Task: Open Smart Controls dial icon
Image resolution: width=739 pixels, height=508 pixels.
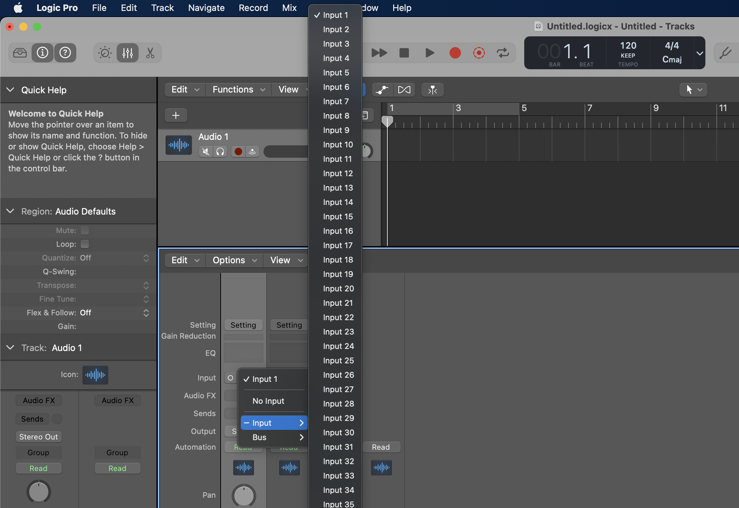Action: (105, 53)
